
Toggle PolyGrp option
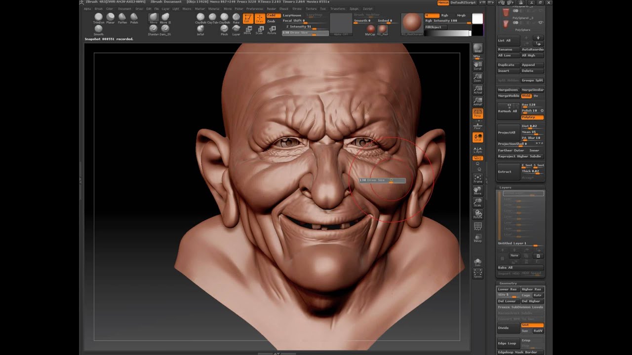[x=532, y=117]
